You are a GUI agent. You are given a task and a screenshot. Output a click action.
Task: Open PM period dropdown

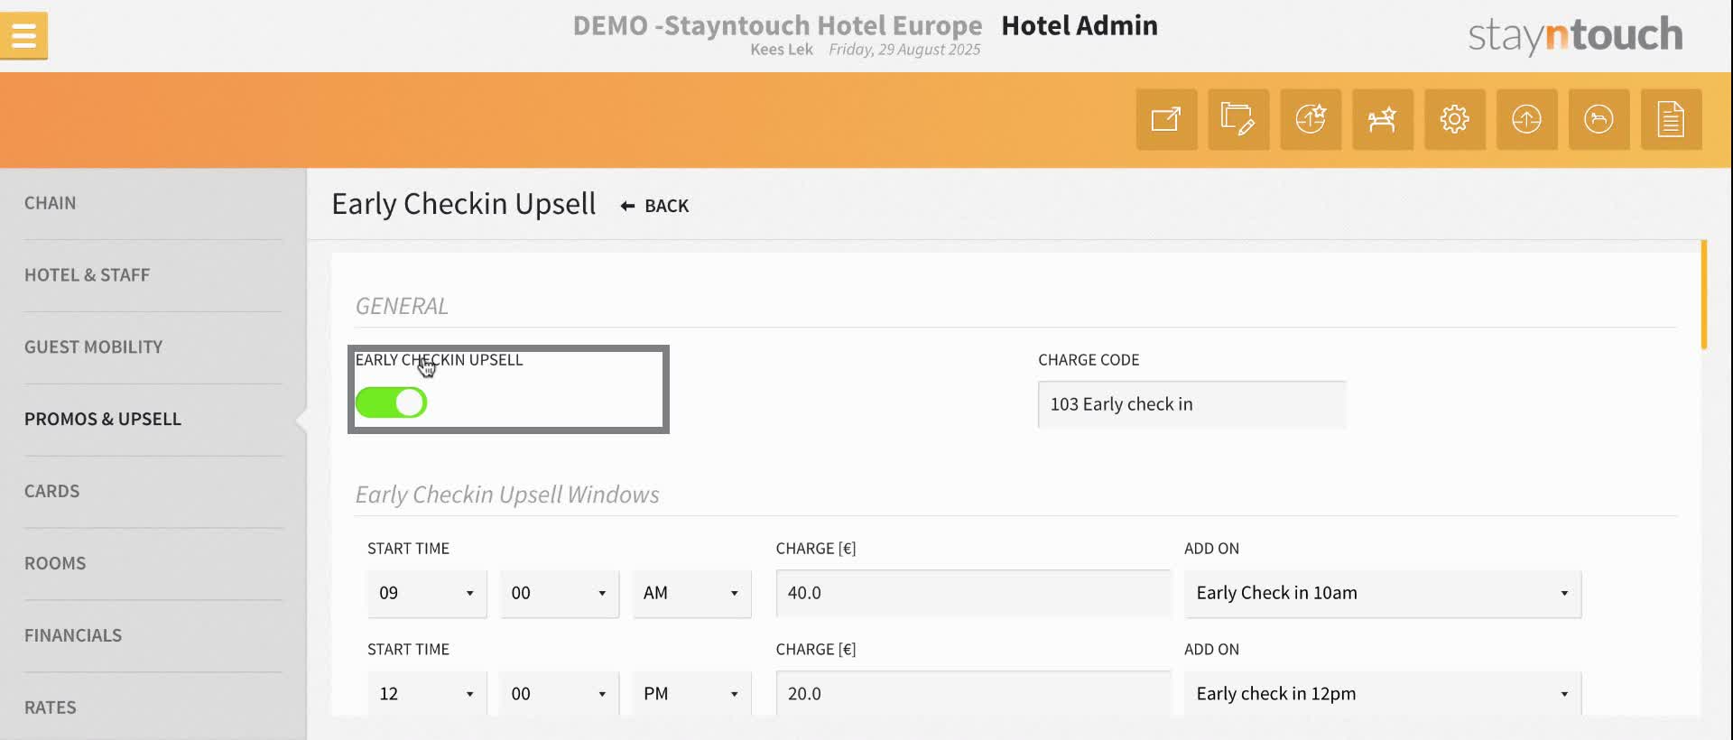coord(691,694)
